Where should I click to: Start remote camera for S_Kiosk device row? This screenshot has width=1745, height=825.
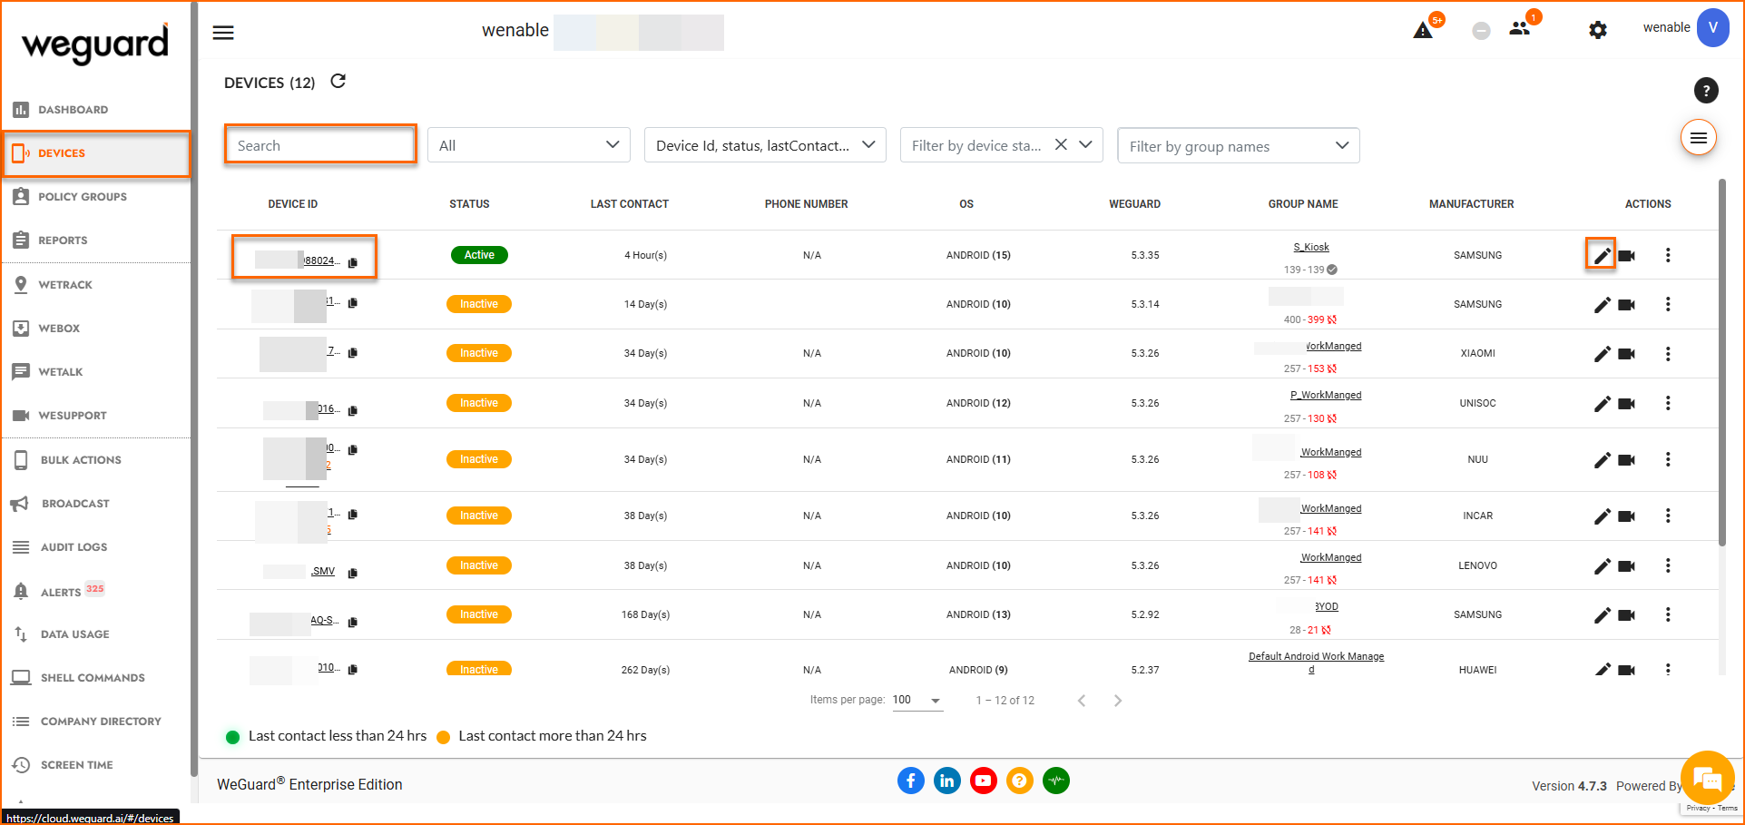click(1627, 256)
